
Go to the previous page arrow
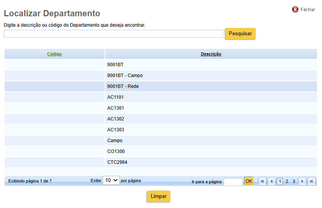pos(272,181)
